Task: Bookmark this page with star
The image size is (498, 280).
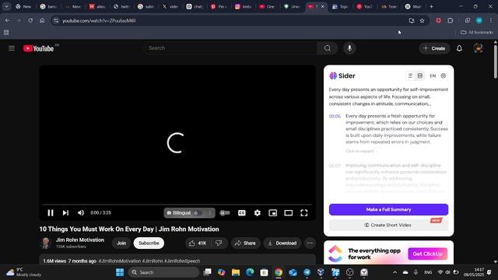Action: pyautogui.click(x=422, y=21)
